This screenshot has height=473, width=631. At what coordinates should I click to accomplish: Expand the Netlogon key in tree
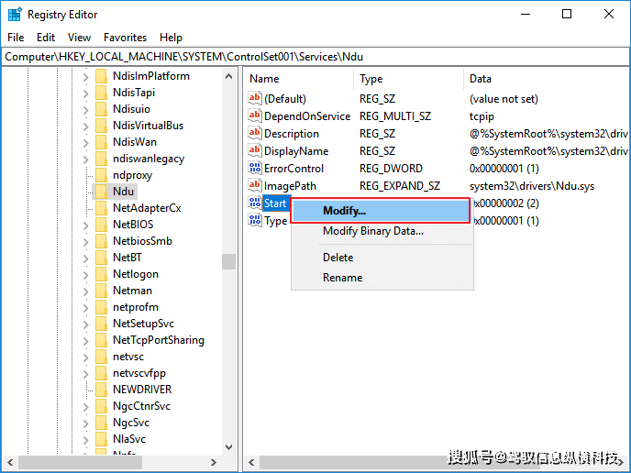click(85, 274)
